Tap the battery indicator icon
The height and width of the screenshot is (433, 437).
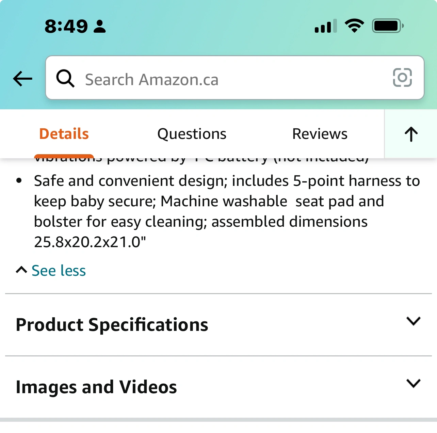(388, 26)
